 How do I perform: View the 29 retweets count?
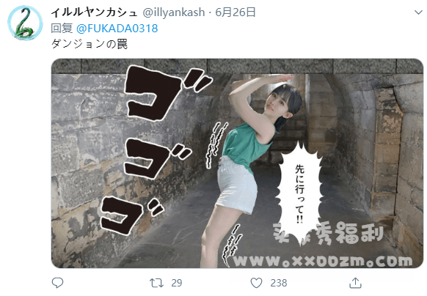click(x=177, y=283)
